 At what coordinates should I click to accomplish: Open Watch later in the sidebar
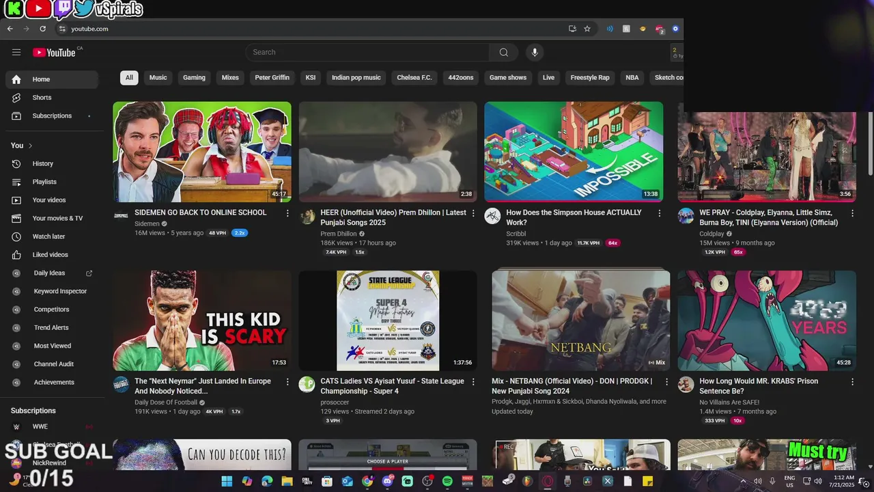(52, 236)
